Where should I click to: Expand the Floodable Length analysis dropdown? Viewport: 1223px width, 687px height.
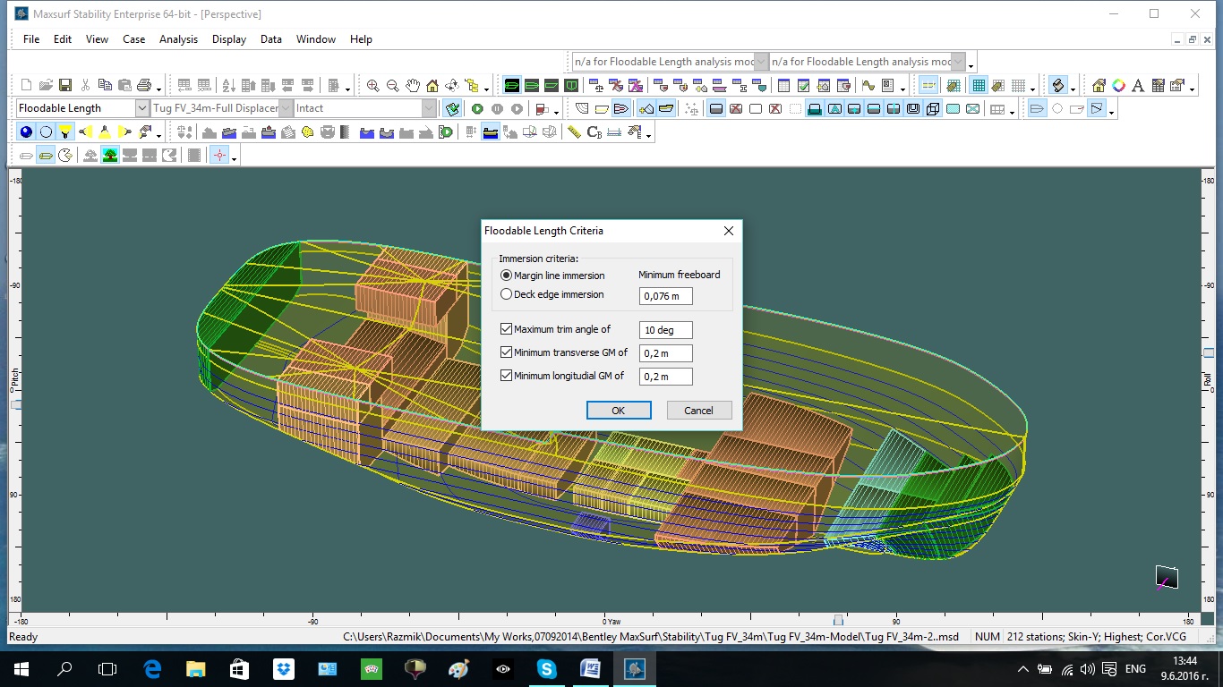click(x=141, y=108)
